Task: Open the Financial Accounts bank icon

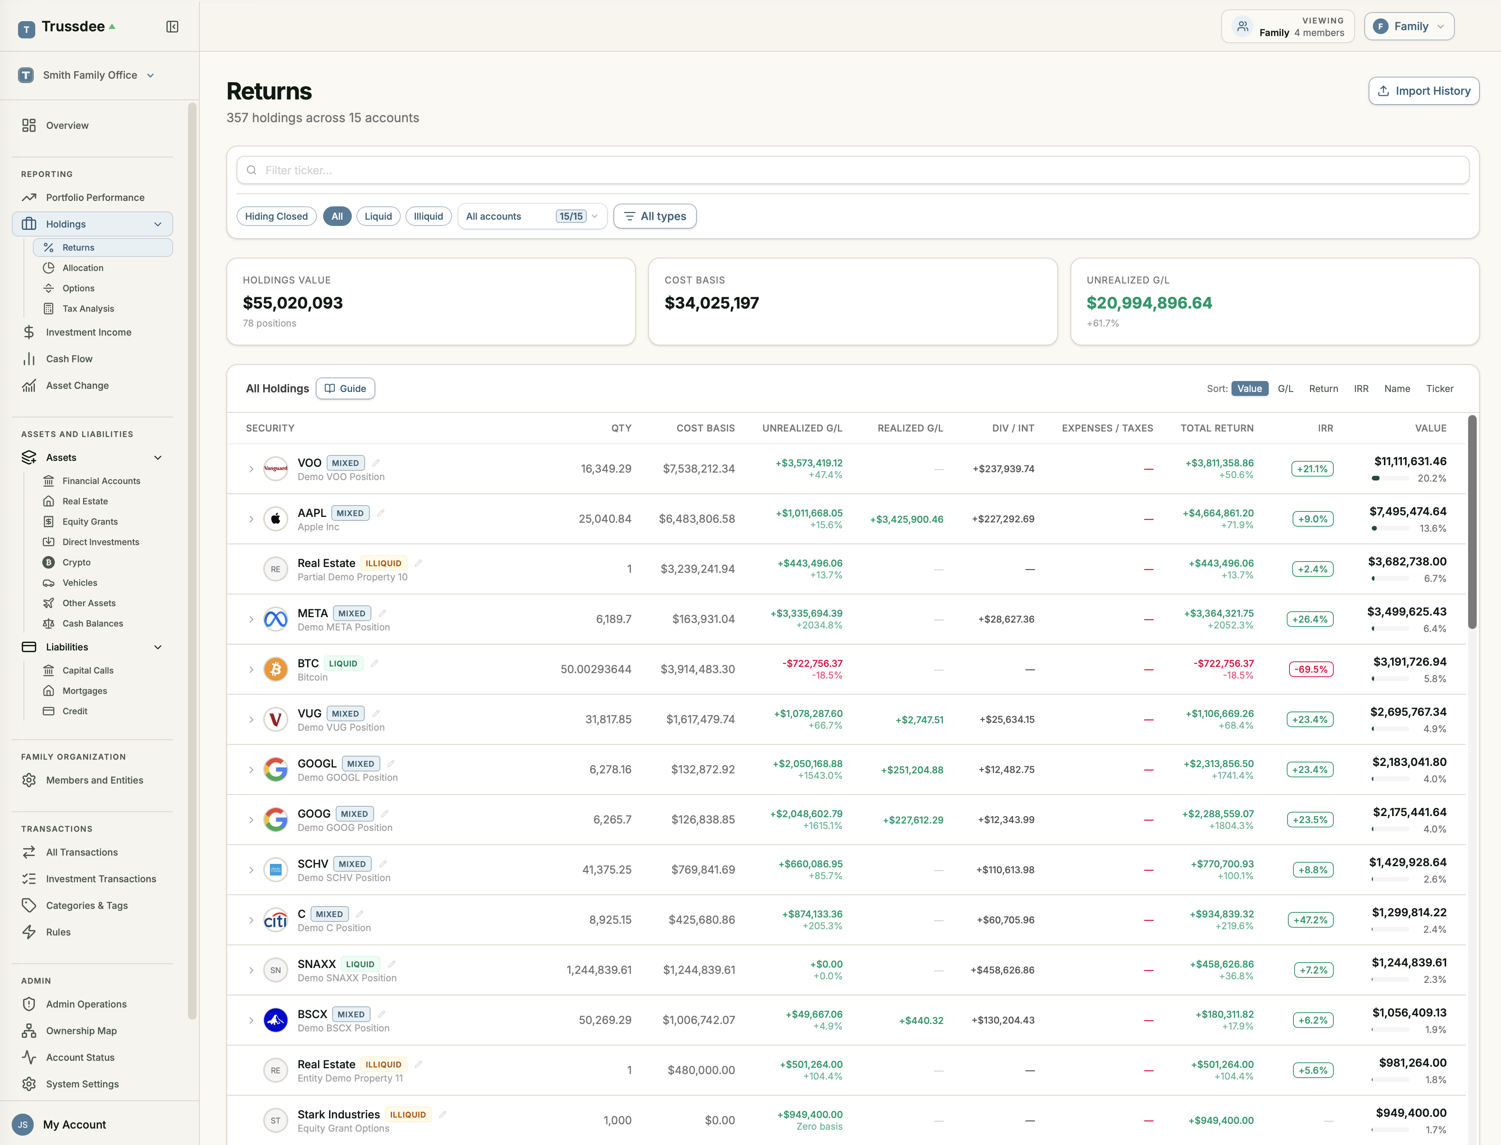Action: (49, 480)
